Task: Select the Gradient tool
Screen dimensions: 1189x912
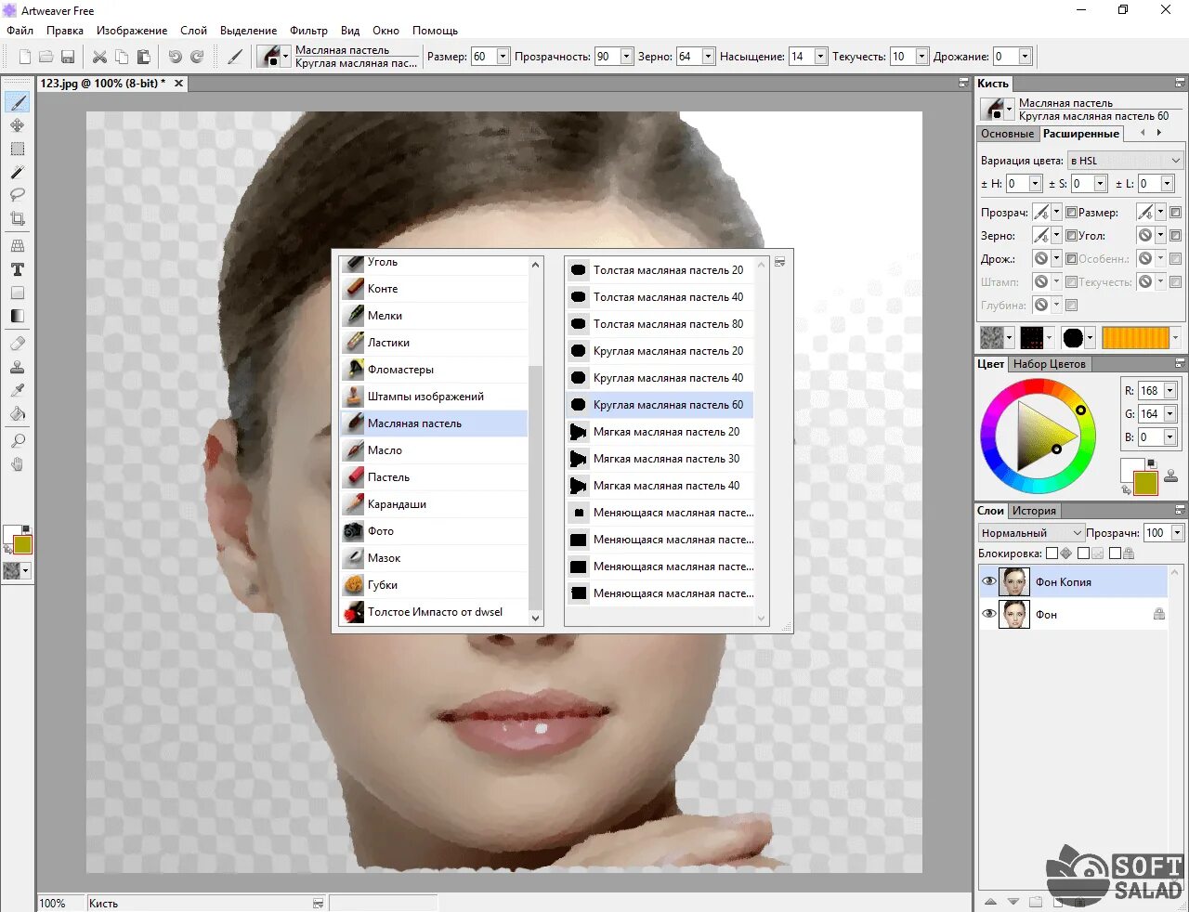Action: [18, 316]
